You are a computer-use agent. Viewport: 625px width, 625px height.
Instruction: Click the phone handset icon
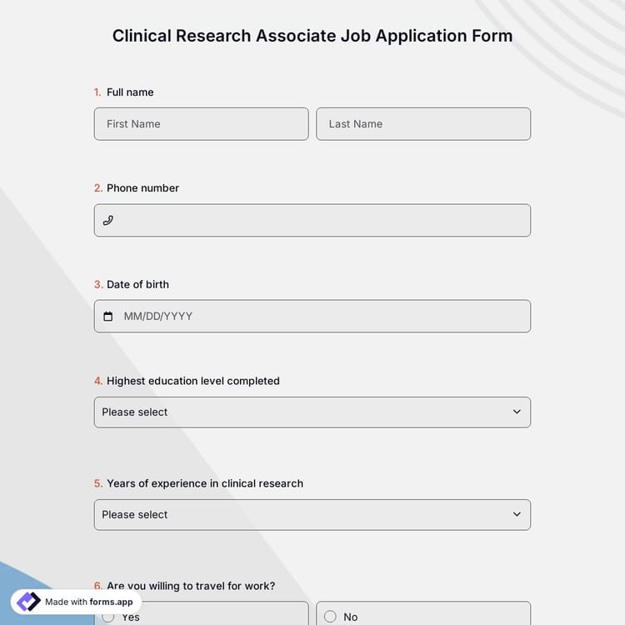coord(107,221)
